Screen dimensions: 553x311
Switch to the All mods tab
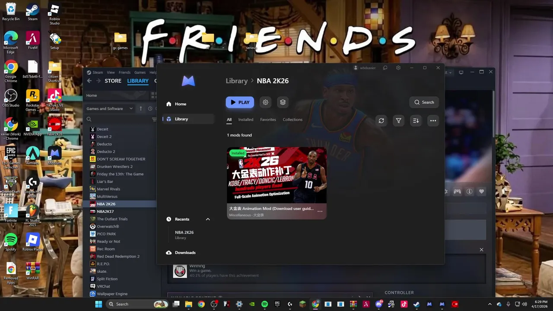click(x=229, y=120)
